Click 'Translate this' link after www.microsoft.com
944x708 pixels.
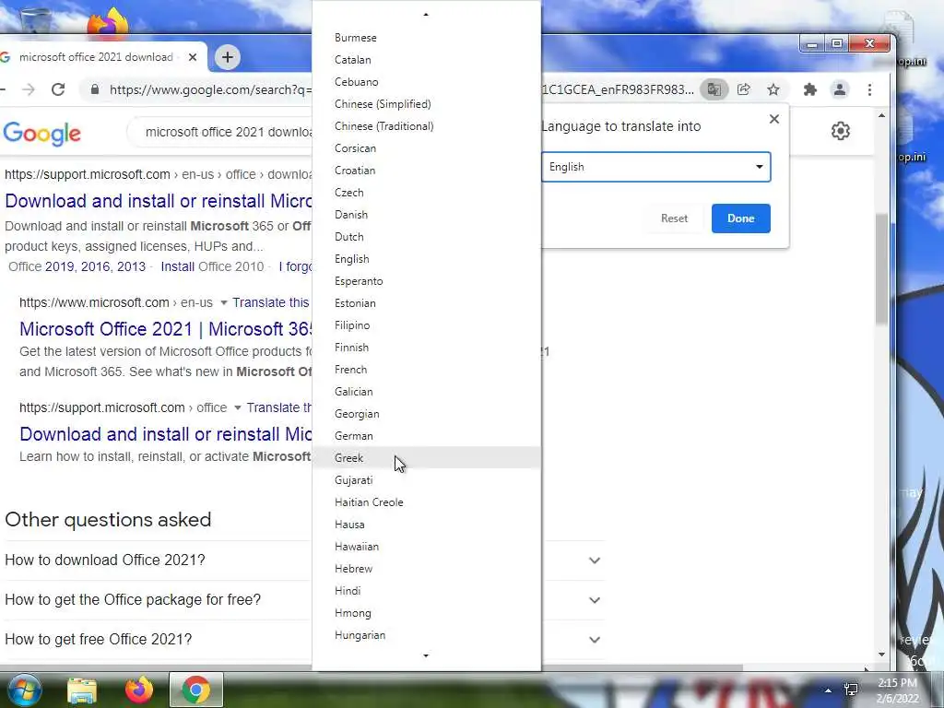(271, 302)
